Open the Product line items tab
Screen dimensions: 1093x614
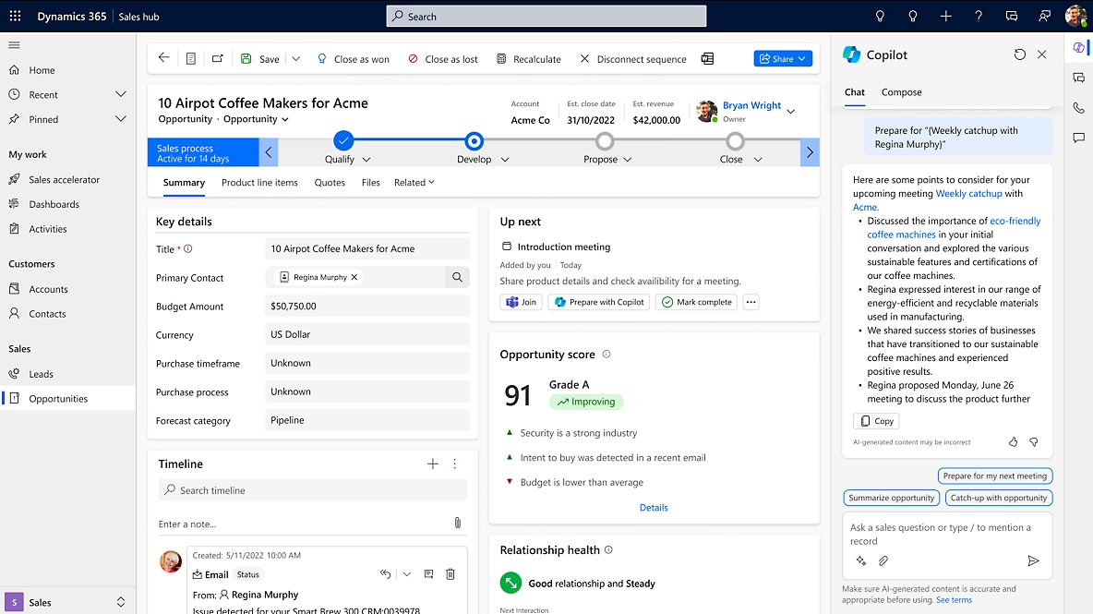point(259,182)
